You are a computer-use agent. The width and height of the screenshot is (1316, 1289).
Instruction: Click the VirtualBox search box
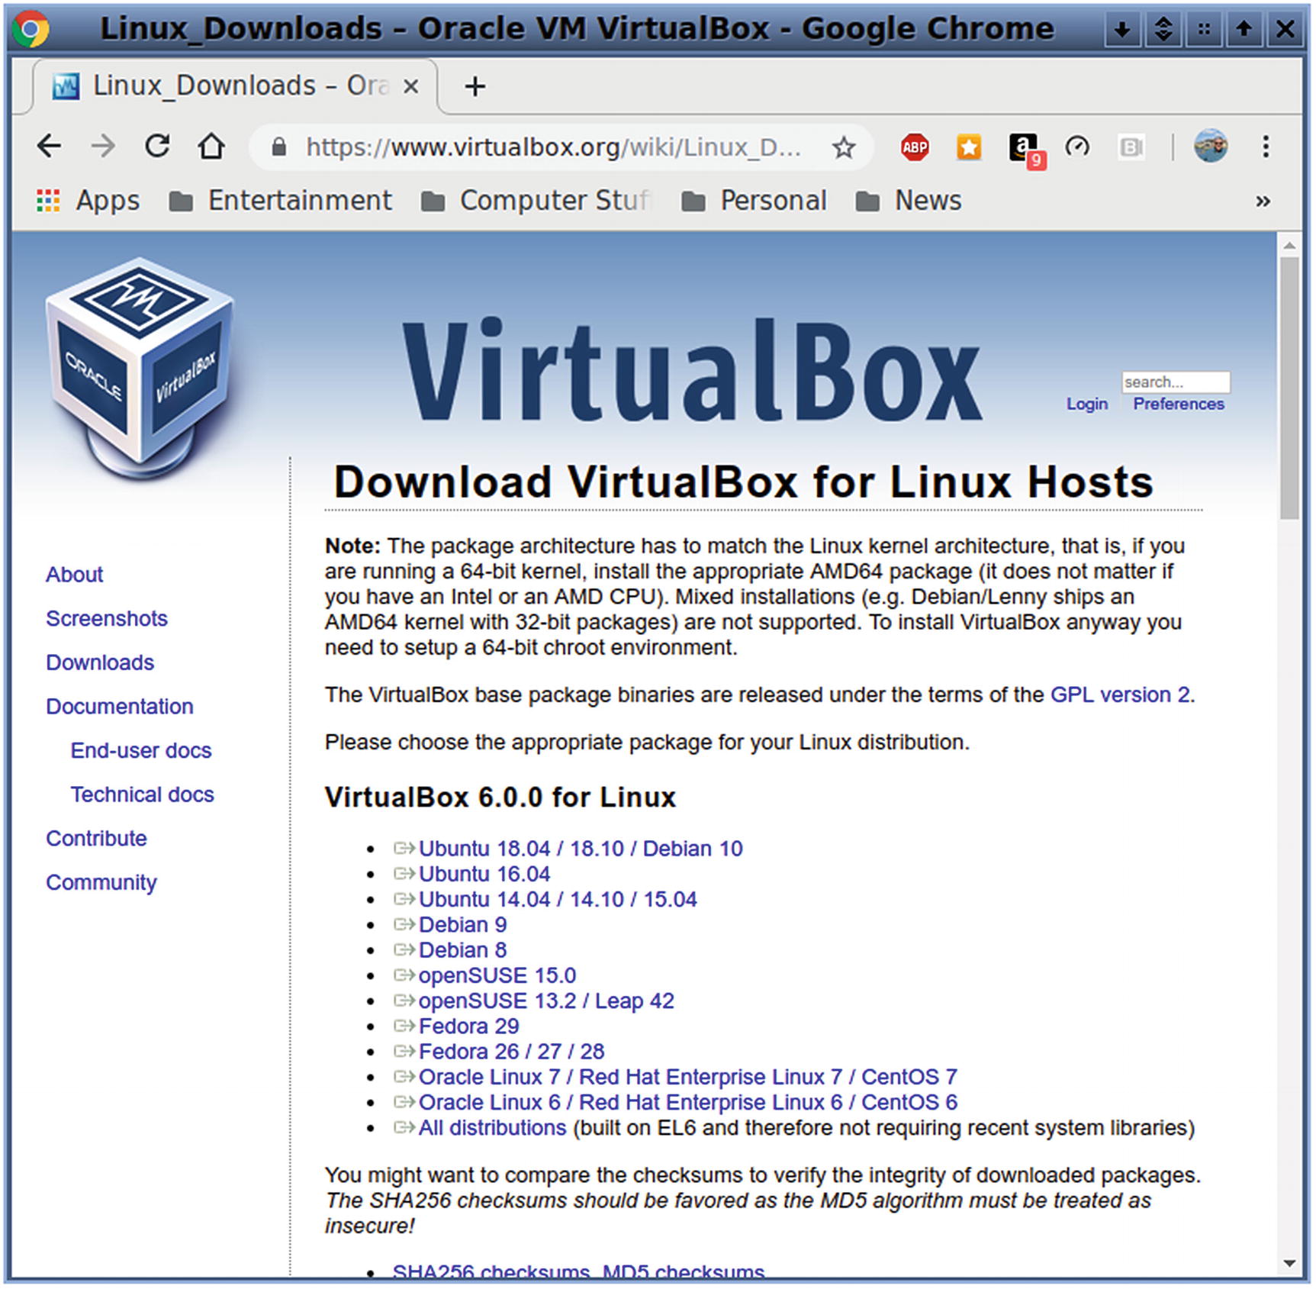coord(1176,382)
